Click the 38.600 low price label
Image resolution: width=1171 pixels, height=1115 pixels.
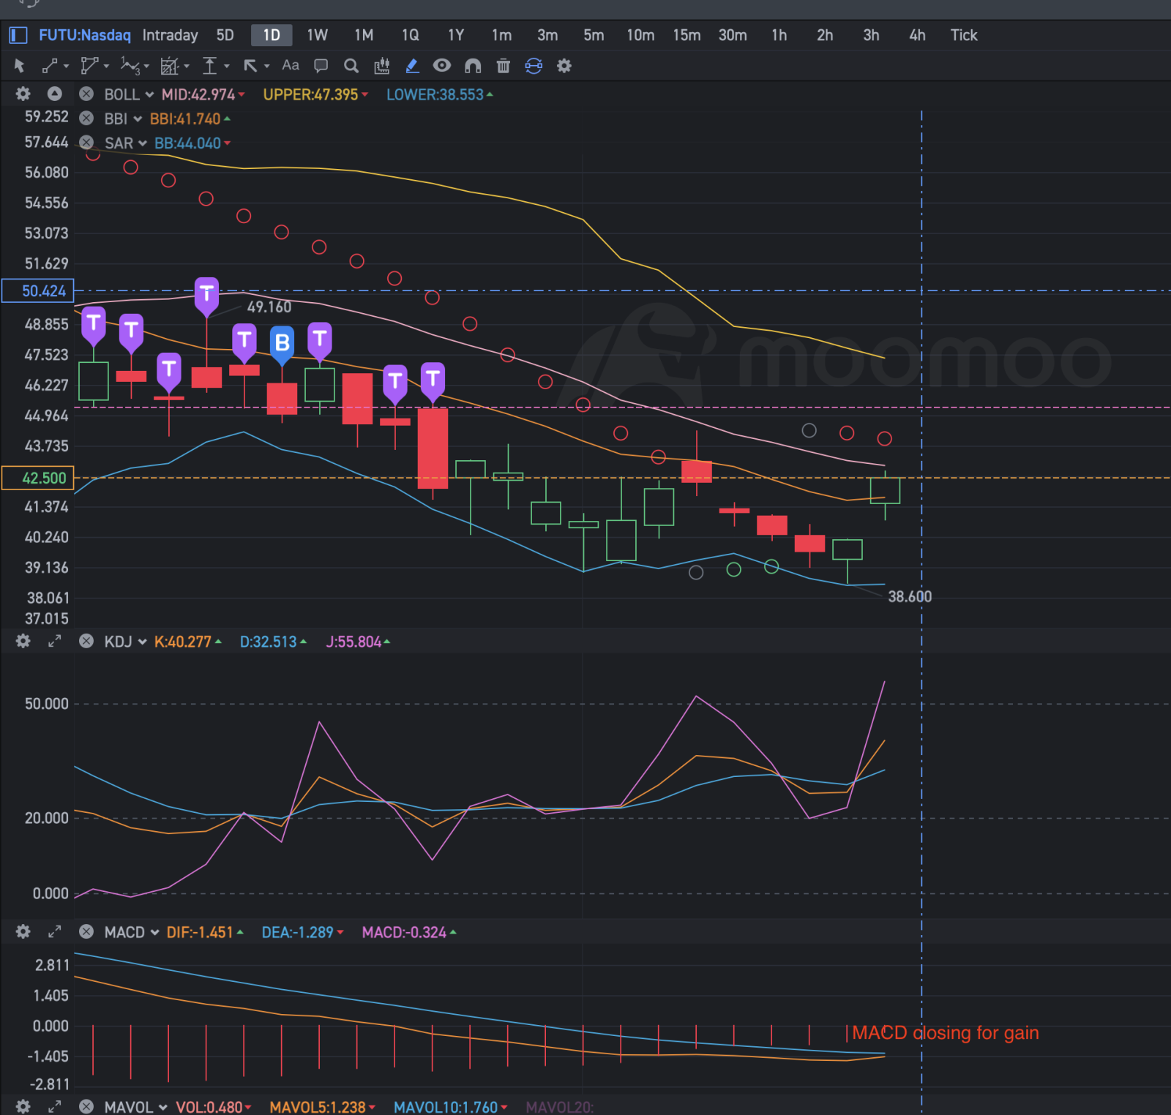910,596
